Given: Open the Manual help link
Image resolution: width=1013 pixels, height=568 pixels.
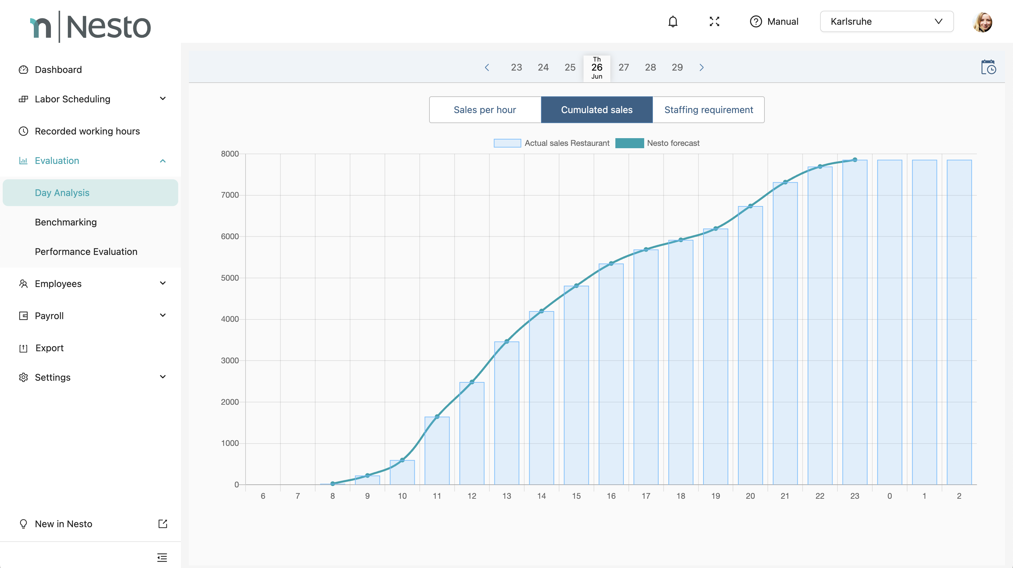Looking at the screenshot, I should (x=774, y=22).
